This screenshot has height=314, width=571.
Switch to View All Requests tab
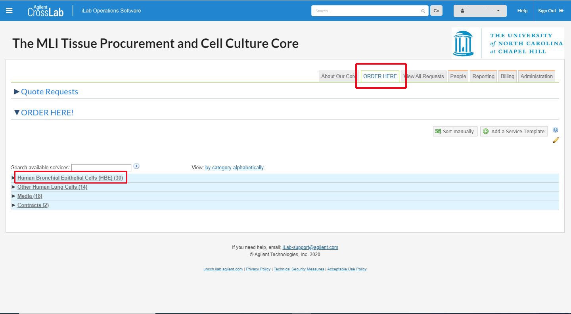pos(424,76)
